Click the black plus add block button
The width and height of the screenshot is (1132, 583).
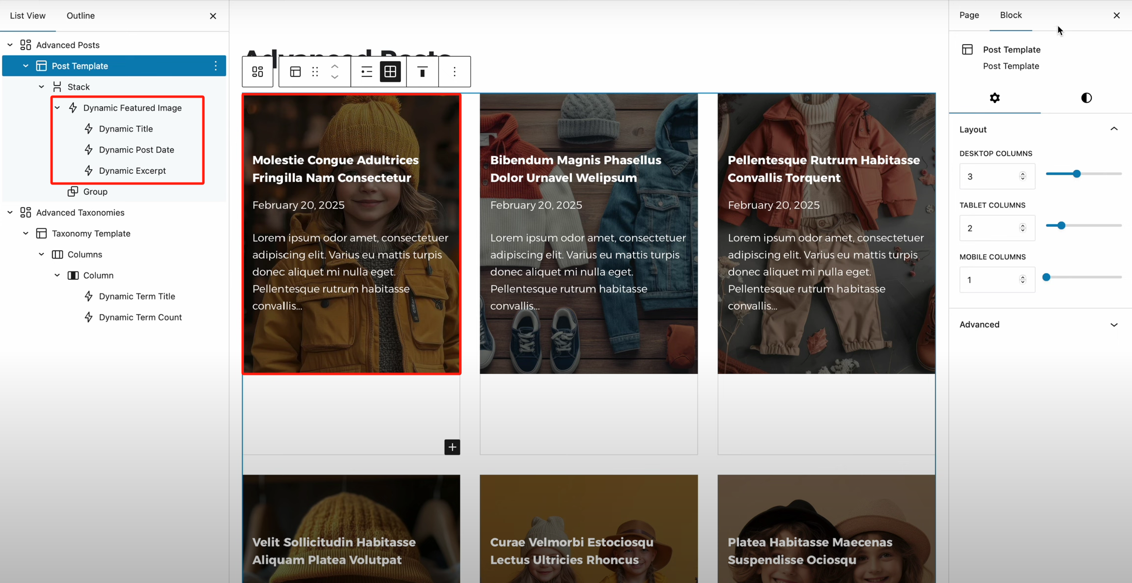tap(452, 447)
